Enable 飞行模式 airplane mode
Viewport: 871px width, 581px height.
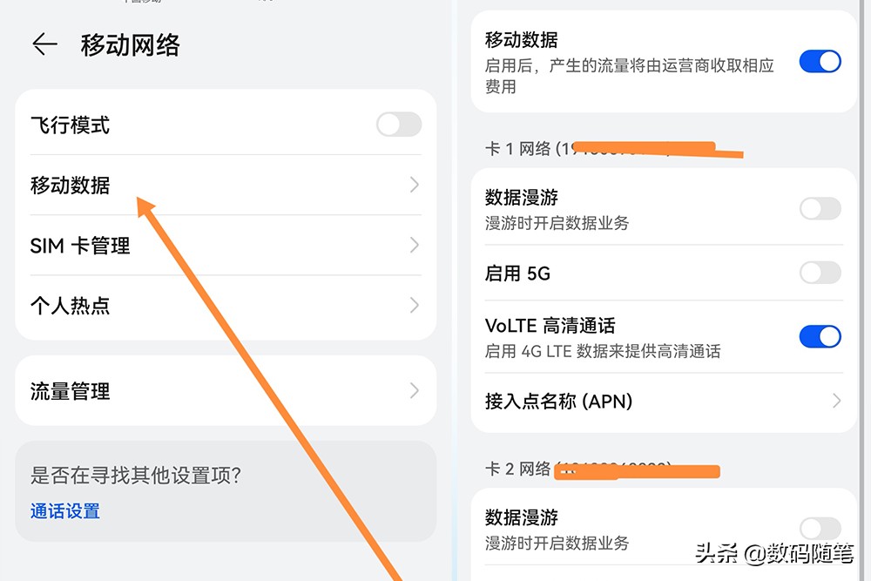(x=398, y=125)
